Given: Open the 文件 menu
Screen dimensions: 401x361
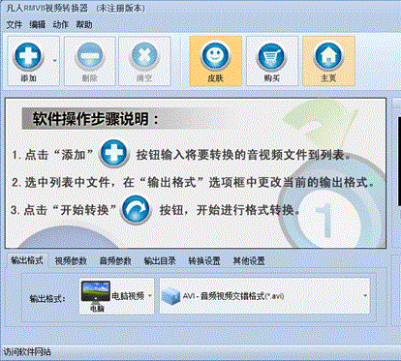Looking at the screenshot, I should point(15,24).
